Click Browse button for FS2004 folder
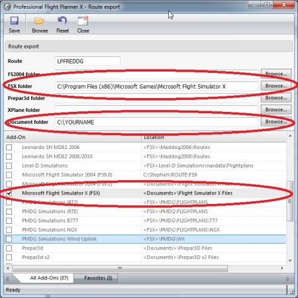Image resolution: width=298 pixels, height=298 pixels. [x=276, y=74]
